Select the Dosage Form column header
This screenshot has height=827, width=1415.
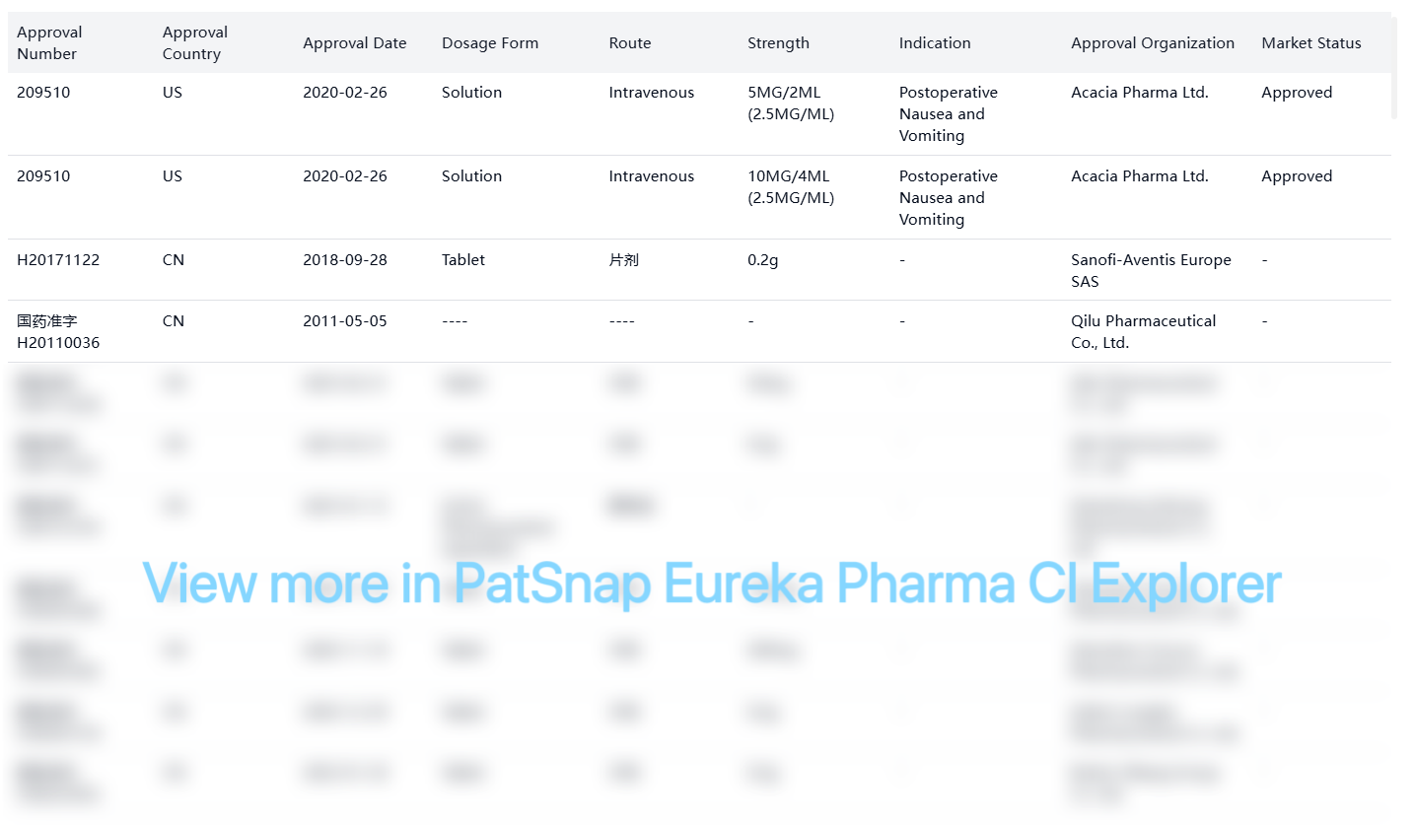(x=490, y=43)
